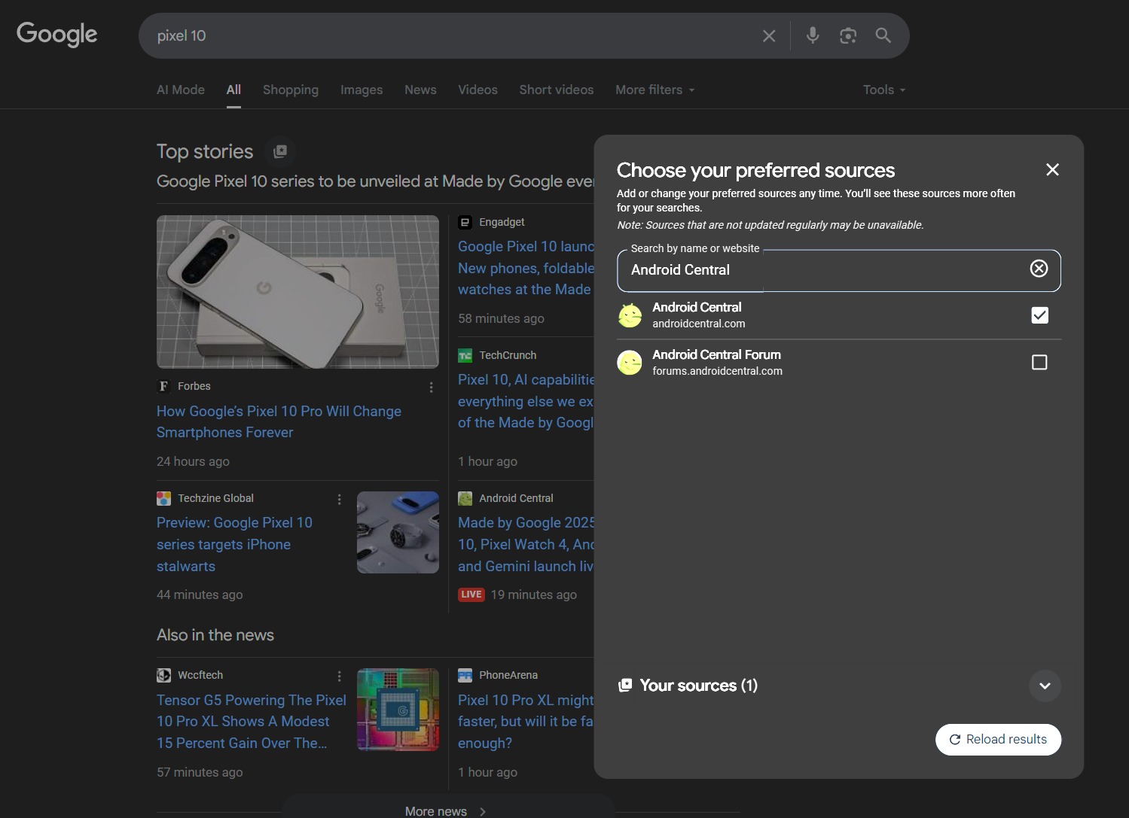Clear the pixel 10 search query
Image resolution: width=1129 pixels, height=818 pixels.
(769, 35)
